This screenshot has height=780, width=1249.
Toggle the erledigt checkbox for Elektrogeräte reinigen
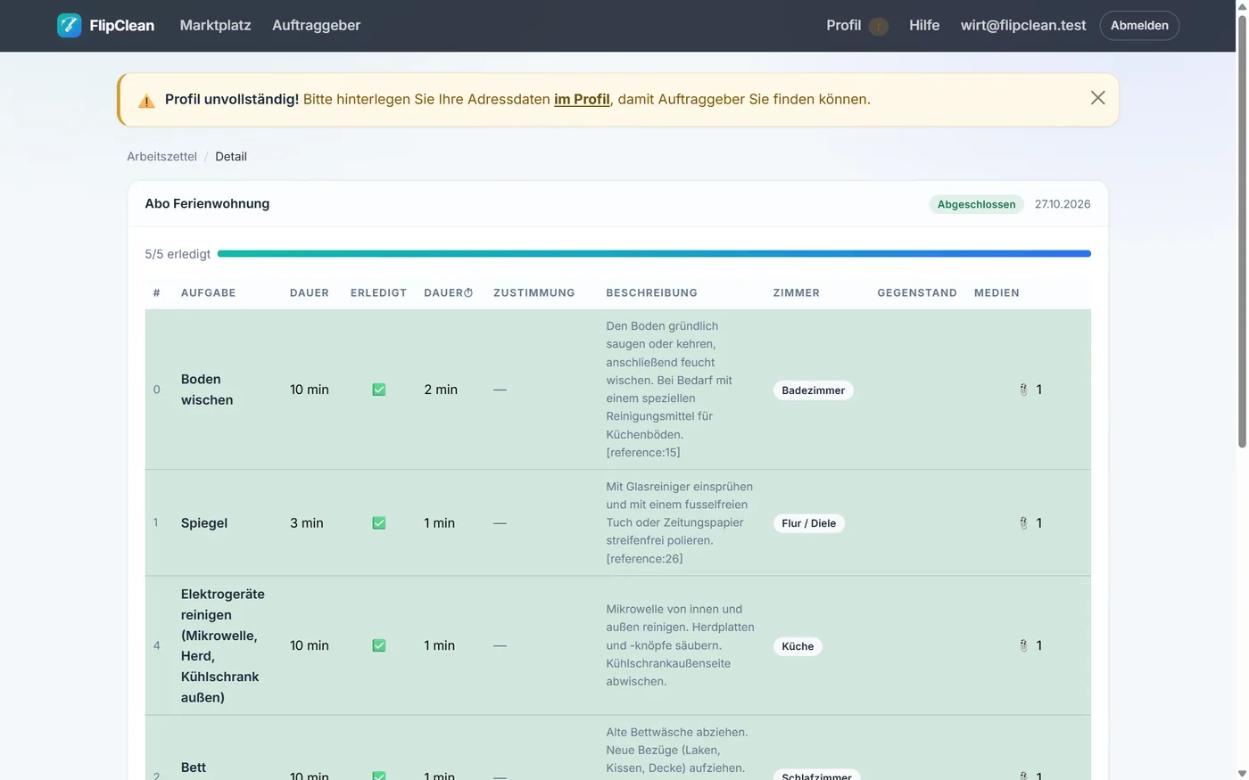point(378,645)
